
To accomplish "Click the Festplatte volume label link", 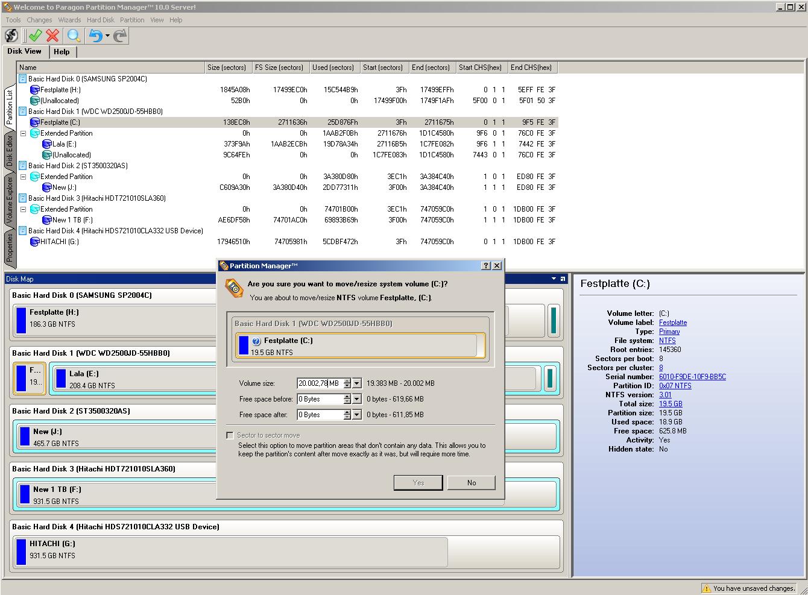I will pyautogui.click(x=673, y=323).
